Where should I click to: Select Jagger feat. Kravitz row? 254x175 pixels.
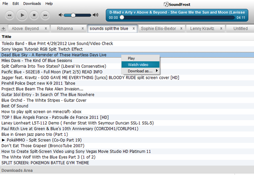click(127, 78)
